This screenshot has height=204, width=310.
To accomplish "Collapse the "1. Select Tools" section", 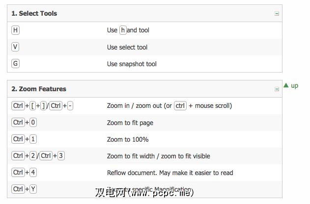I will pyautogui.click(x=277, y=14).
